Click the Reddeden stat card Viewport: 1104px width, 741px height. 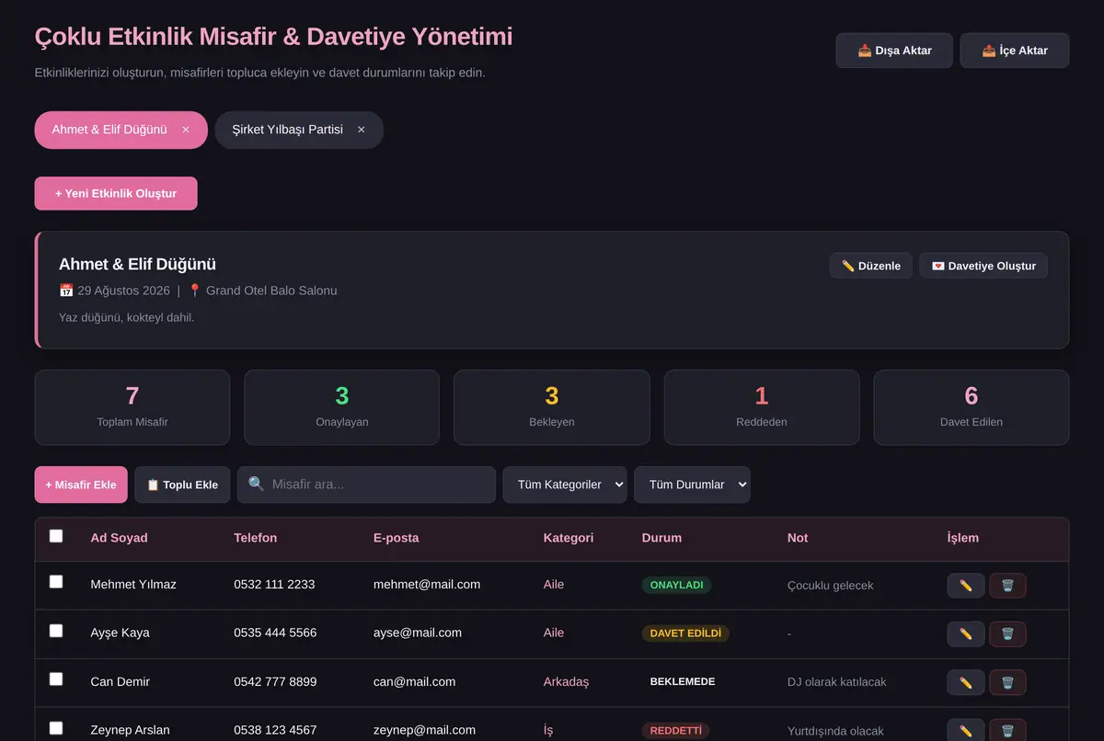click(x=762, y=407)
